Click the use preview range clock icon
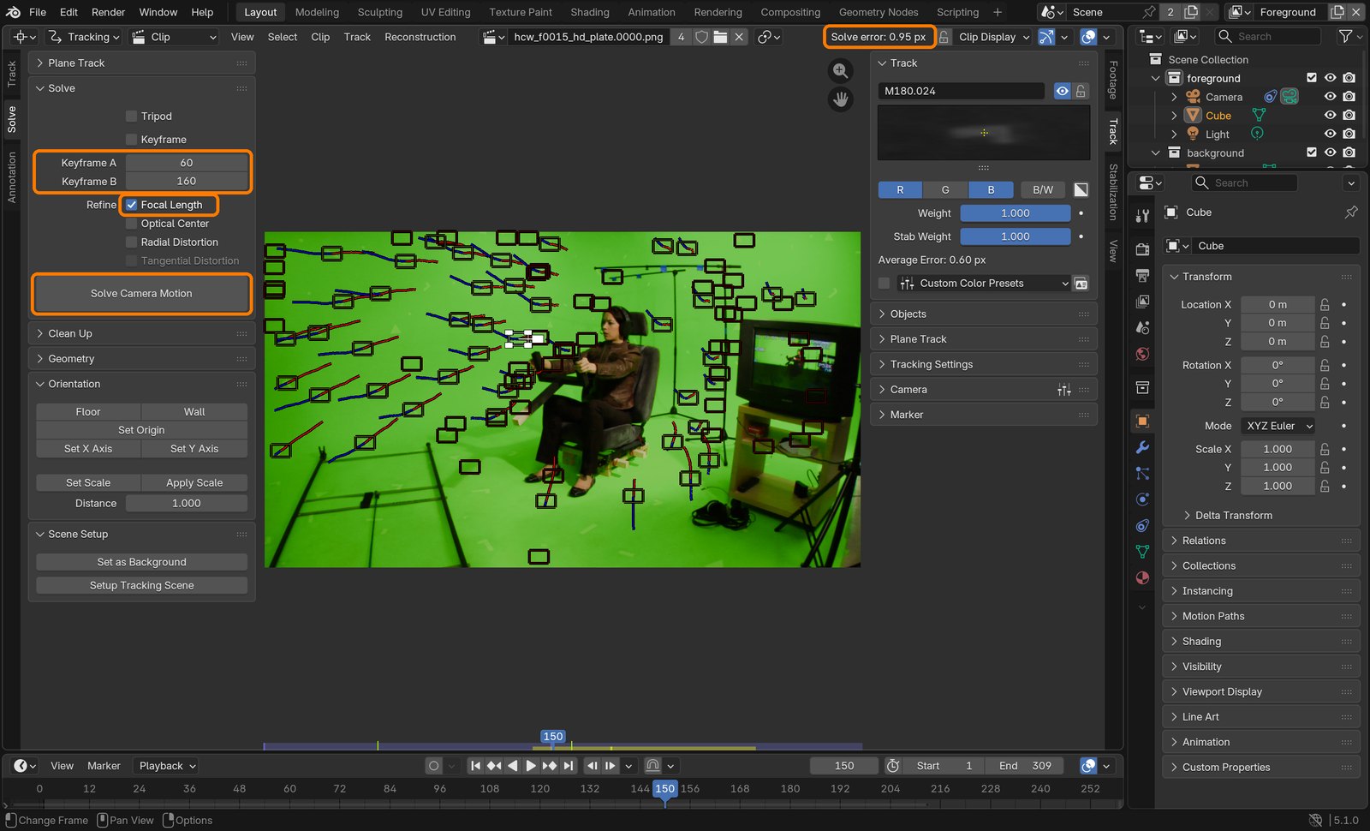 click(892, 766)
